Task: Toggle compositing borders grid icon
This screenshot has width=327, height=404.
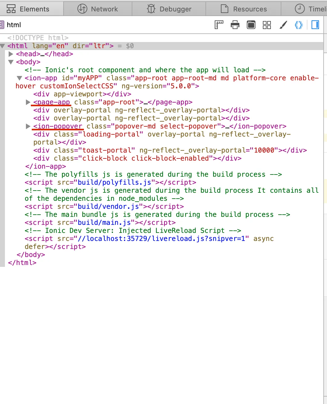Action: tap(267, 25)
